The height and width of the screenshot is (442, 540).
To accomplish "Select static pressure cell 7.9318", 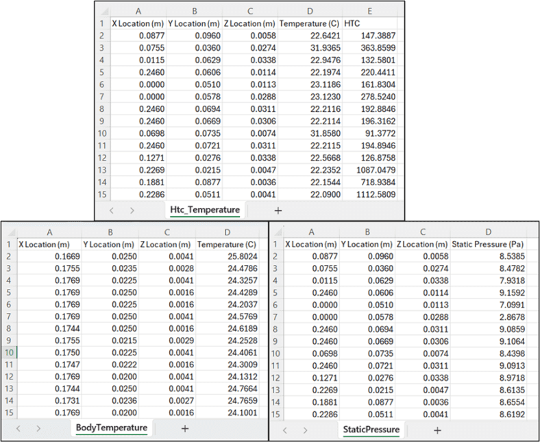I will tap(488, 281).
